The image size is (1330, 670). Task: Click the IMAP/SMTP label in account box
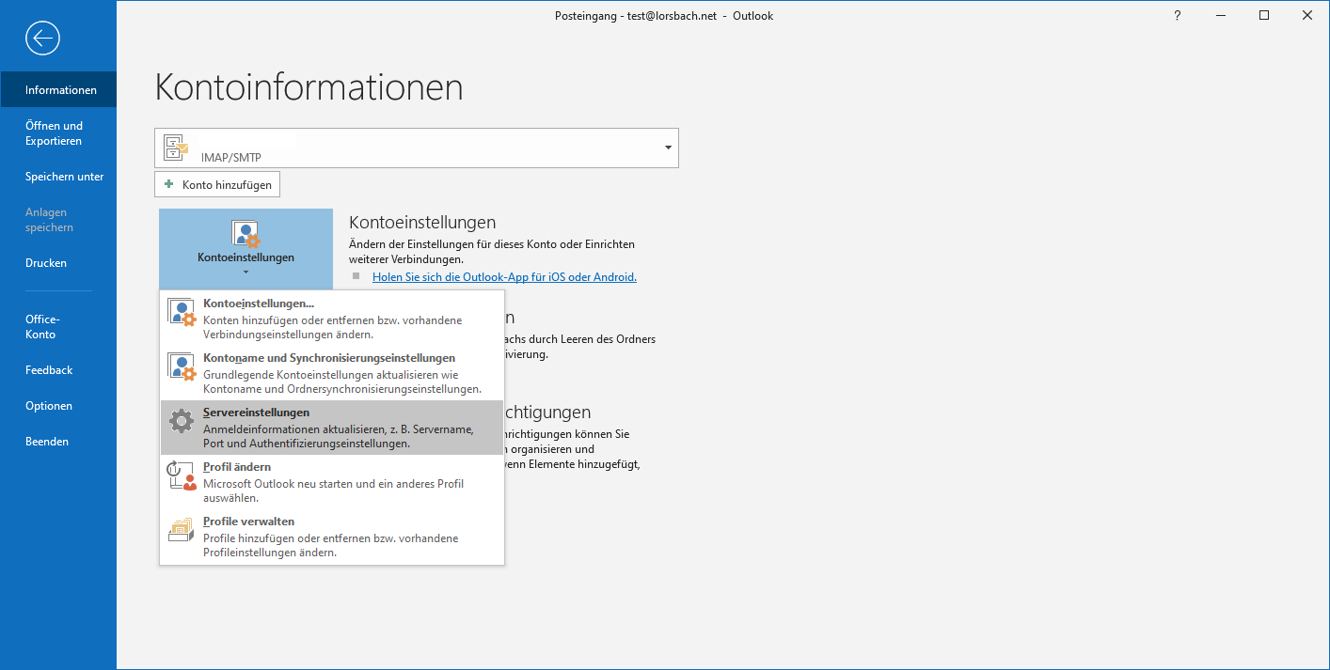pos(231,158)
